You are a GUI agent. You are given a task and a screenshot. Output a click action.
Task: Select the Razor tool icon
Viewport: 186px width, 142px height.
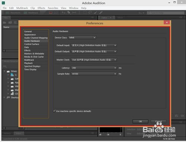[69, 13]
